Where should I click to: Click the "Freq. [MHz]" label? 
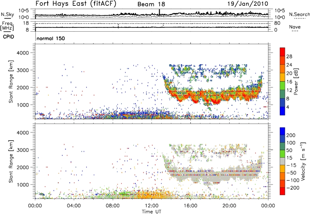pyautogui.click(x=7, y=26)
